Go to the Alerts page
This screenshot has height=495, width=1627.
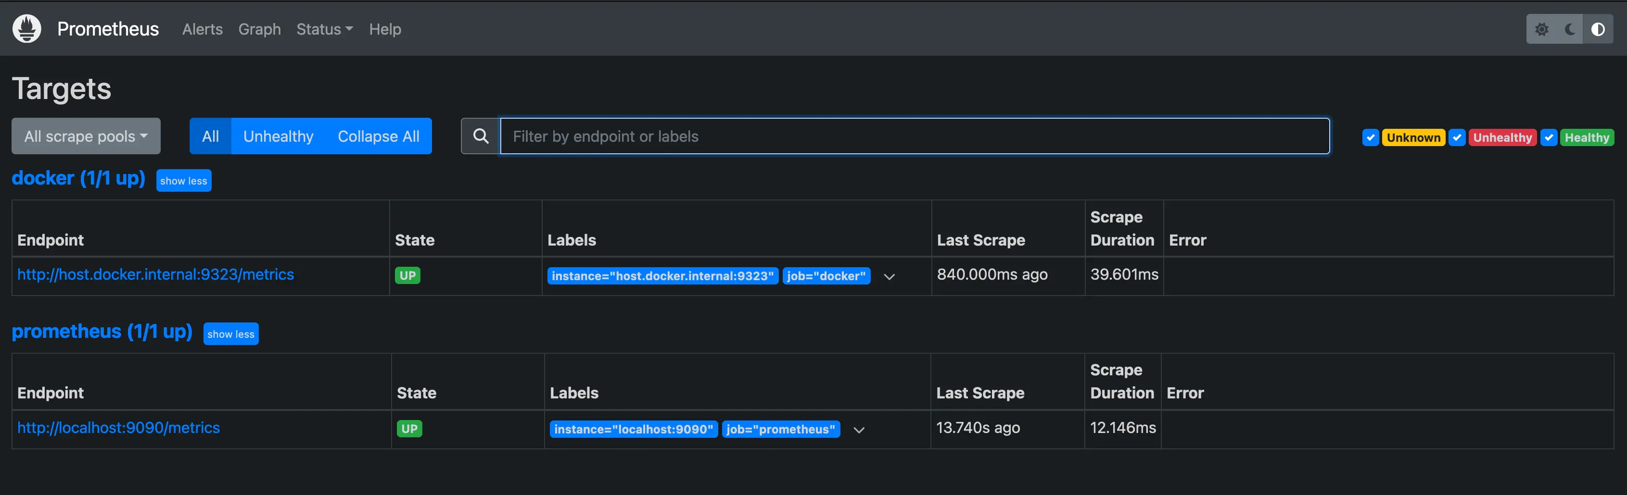pyautogui.click(x=202, y=29)
